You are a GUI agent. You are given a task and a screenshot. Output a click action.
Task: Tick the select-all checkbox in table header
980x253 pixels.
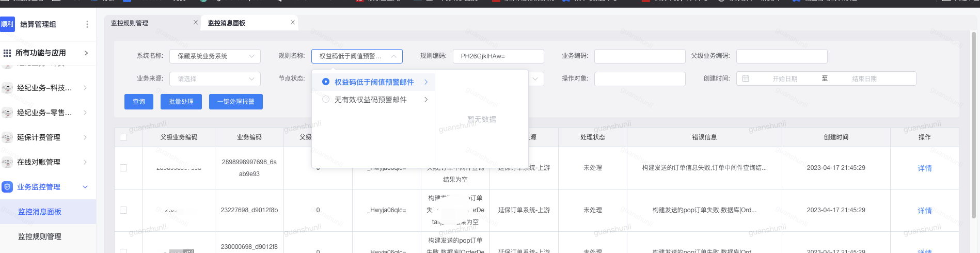[x=123, y=137]
